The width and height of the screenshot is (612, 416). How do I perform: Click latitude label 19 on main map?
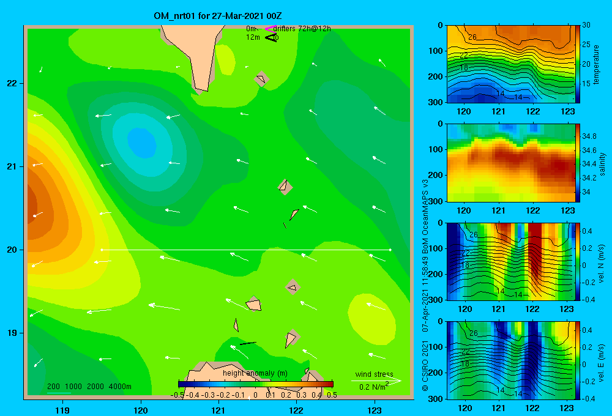(12, 333)
